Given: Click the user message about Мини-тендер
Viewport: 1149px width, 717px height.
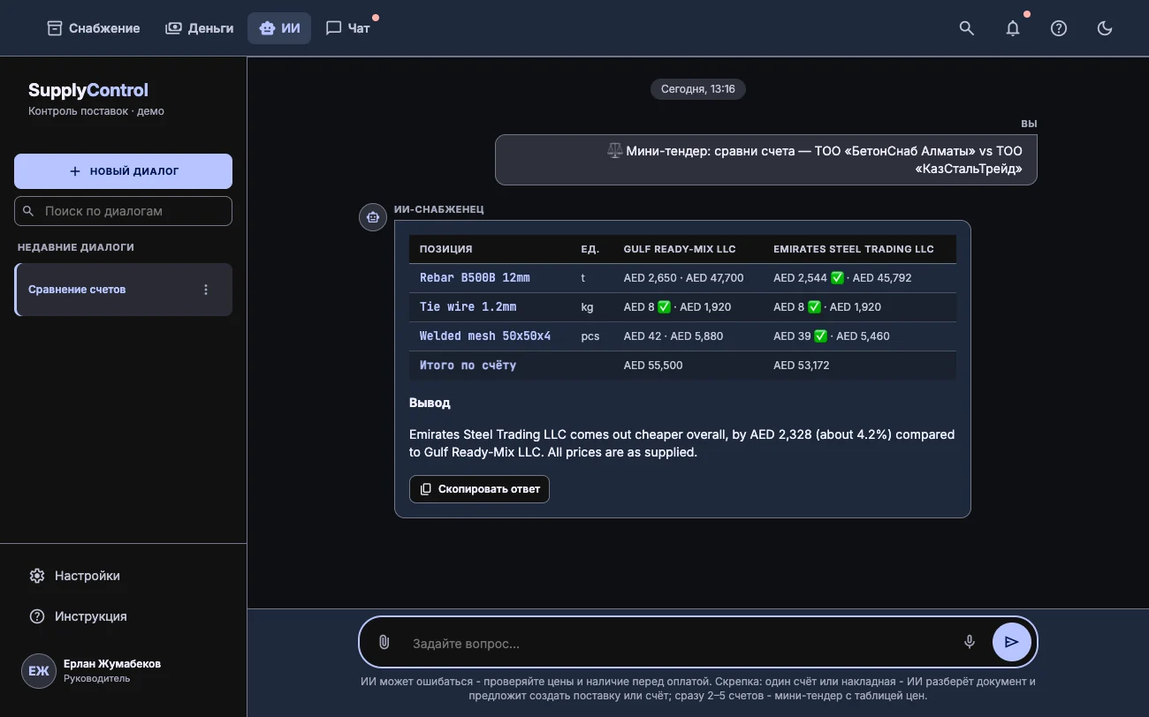Looking at the screenshot, I should (x=766, y=160).
